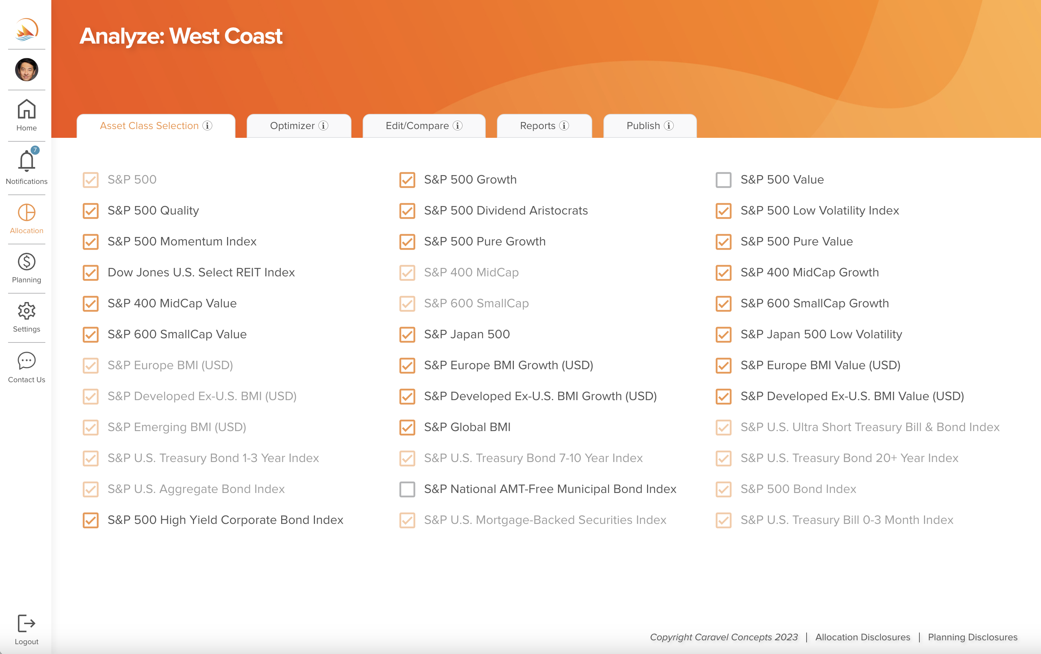Image resolution: width=1041 pixels, height=654 pixels.
Task: Open the Allocation Disclosures link
Action: (x=862, y=637)
